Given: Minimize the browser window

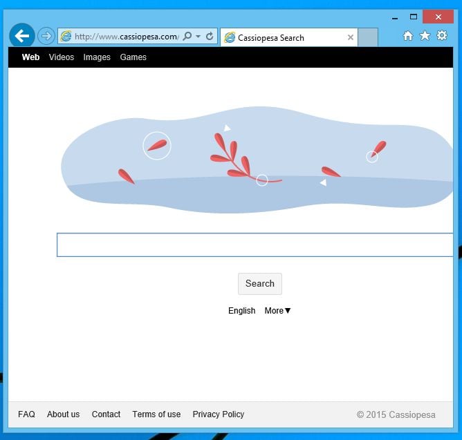Looking at the screenshot, I should [x=395, y=18].
